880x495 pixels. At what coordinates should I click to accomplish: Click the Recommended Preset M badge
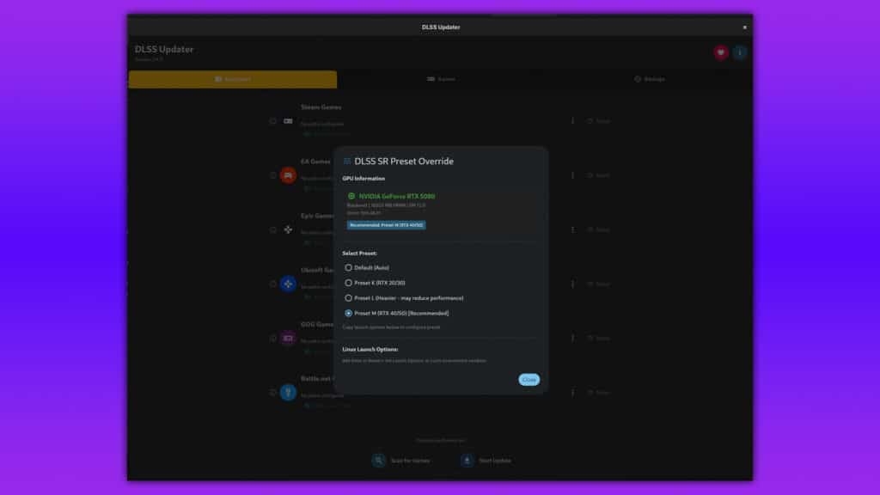point(386,225)
